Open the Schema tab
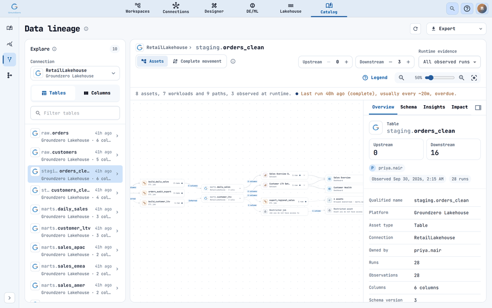This screenshot has width=492, height=308. pos(408,107)
